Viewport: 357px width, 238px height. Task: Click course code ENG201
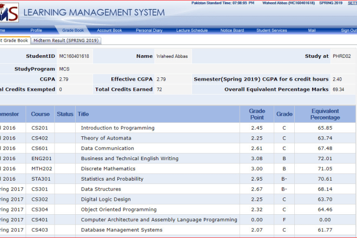point(42,158)
